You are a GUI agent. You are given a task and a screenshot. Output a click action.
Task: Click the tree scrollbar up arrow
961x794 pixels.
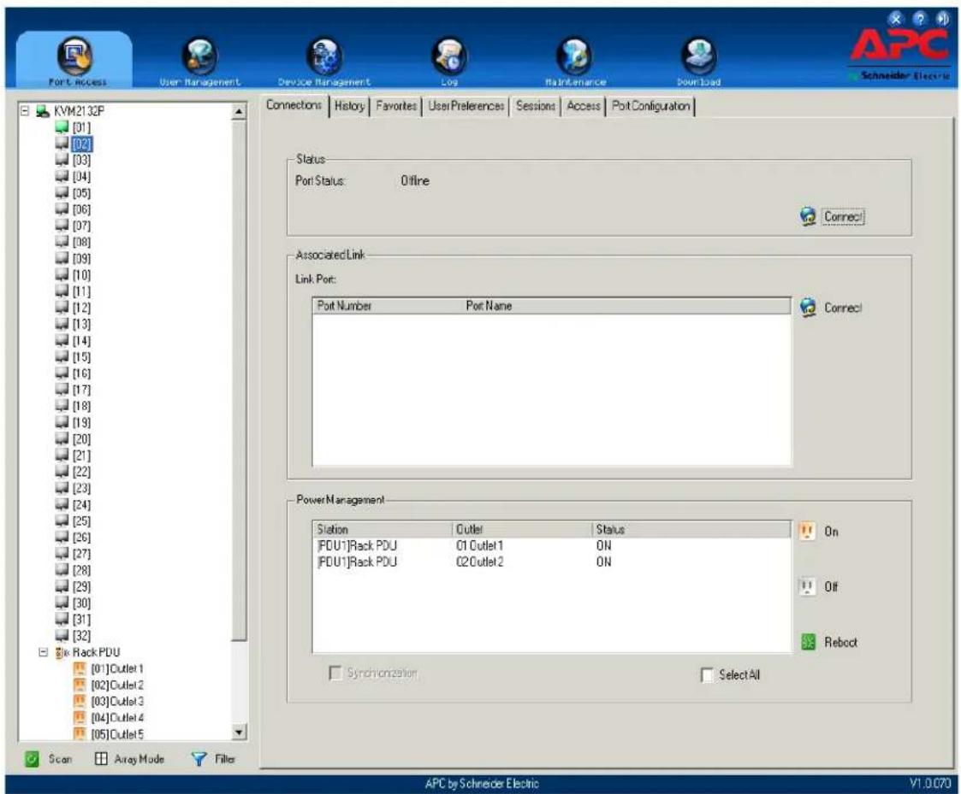pos(239,111)
